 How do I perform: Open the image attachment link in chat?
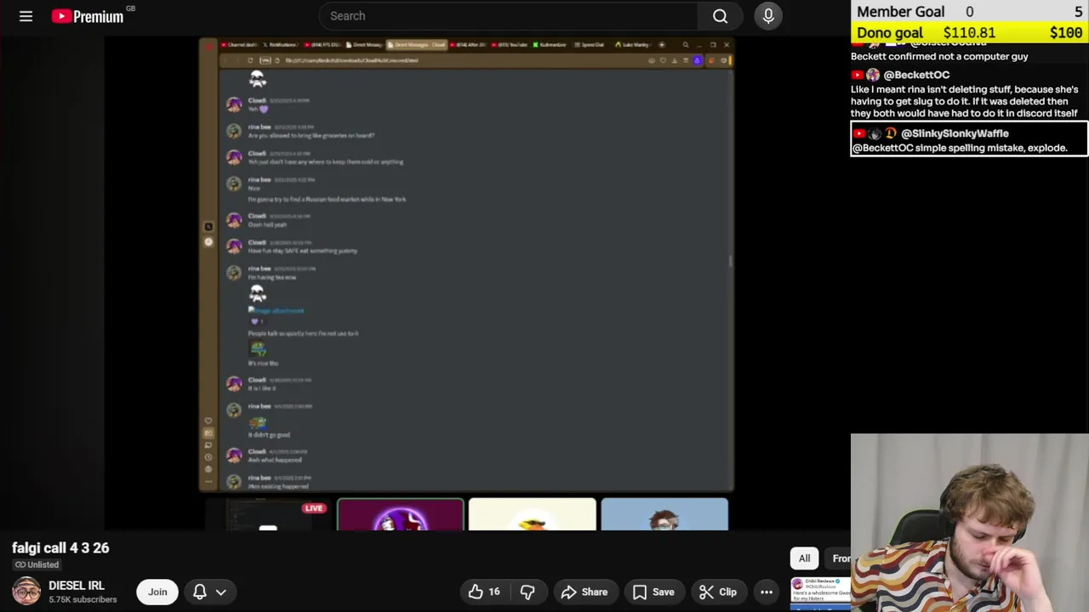pyautogui.click(x=276, y=311)
